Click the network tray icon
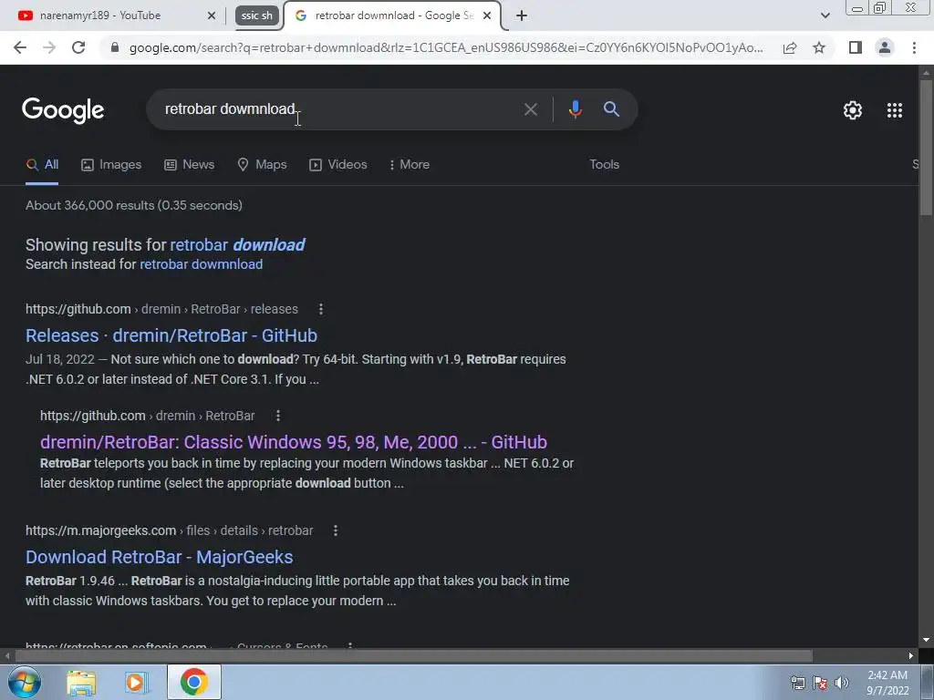Screen dimensions: 934x700 click(797, 683)
